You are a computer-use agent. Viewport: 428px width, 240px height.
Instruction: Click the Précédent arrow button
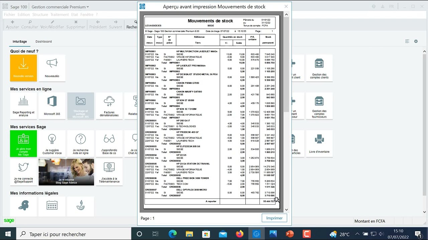click(98, 24)
